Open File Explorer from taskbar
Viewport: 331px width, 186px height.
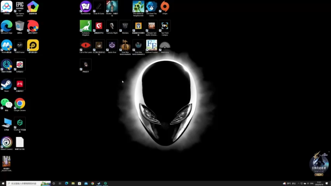(73, 184)
